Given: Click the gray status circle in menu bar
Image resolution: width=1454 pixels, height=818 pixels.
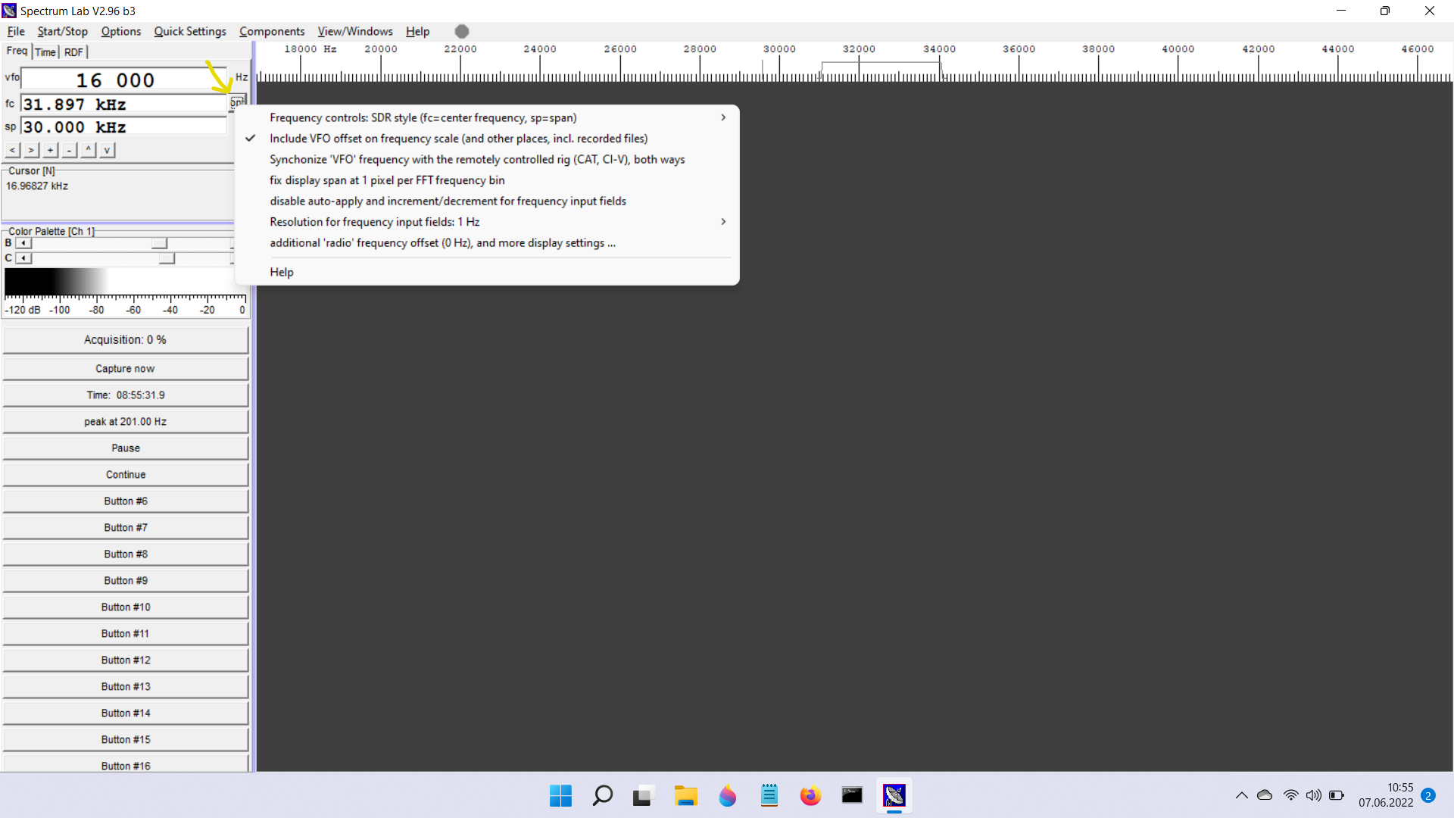Looking at the screenshot, I should point(462,31).
